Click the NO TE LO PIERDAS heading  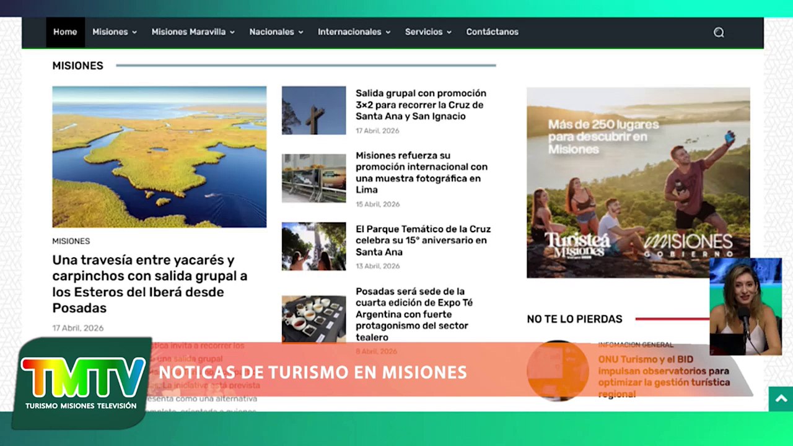pos(575,319)
